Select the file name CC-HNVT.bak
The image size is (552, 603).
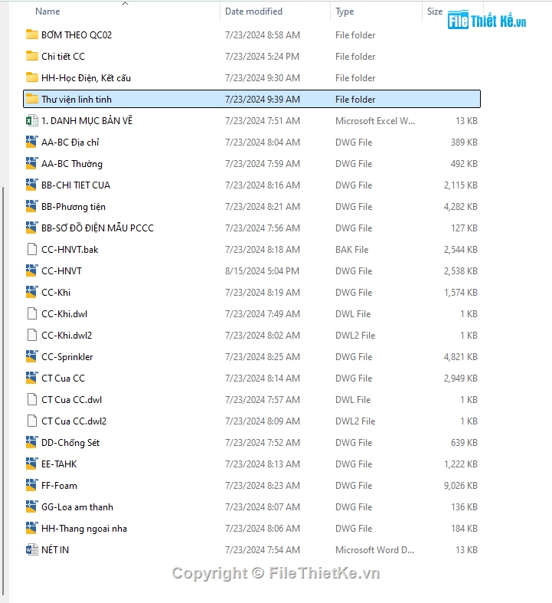(x=70, y=250)
